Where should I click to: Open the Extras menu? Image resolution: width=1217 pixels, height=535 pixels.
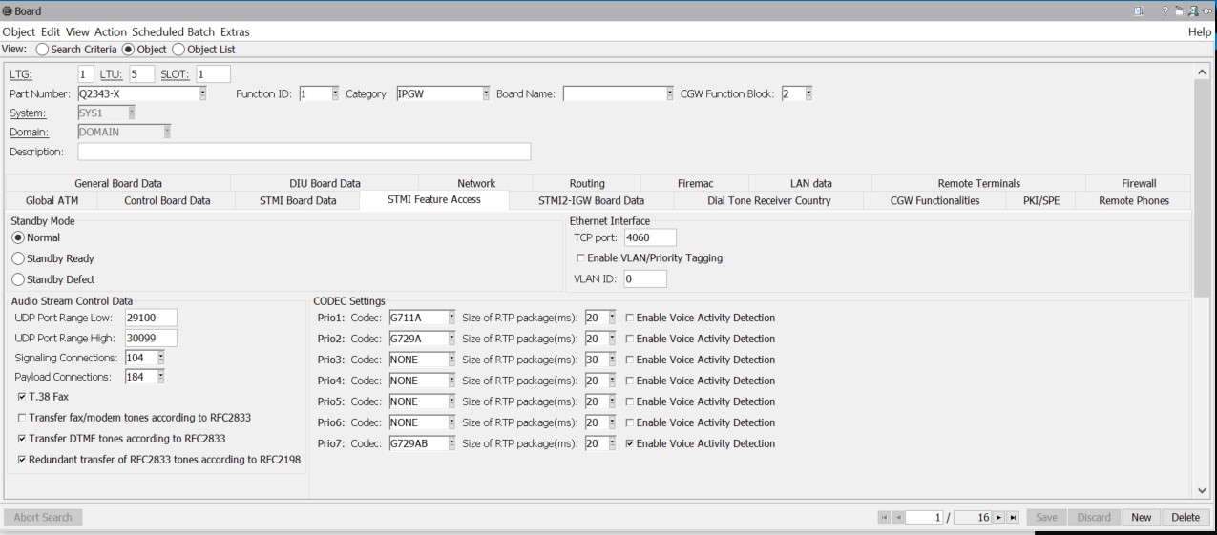(x=235, y=31)
